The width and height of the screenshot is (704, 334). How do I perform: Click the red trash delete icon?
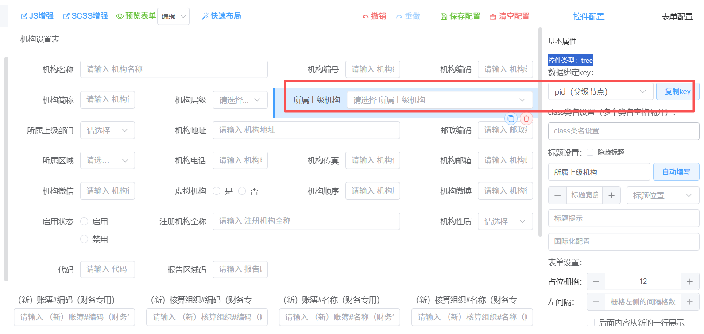click(x=526, y=119)
